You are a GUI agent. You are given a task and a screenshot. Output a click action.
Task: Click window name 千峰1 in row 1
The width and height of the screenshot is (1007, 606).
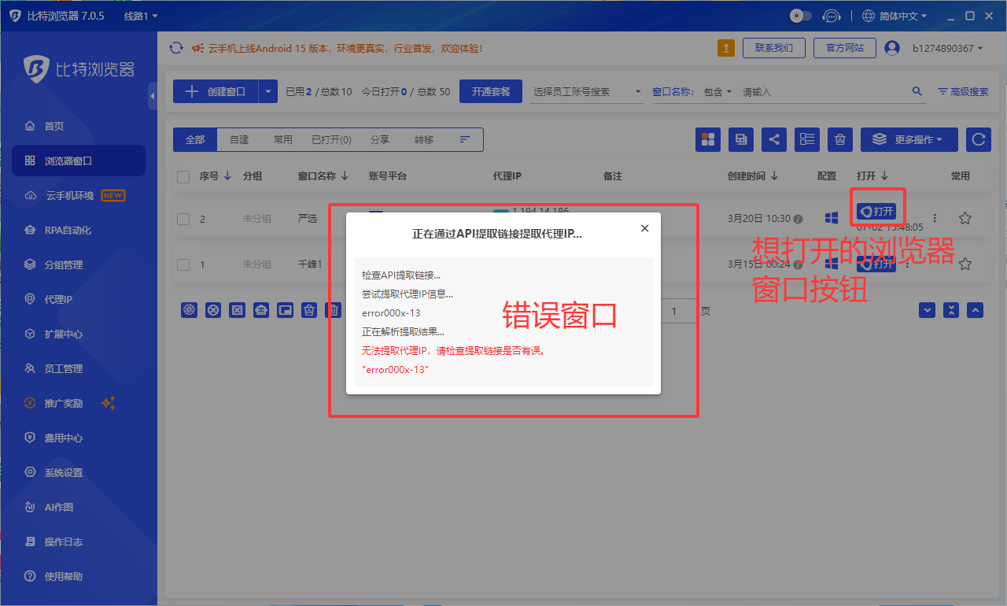(310, 264)
